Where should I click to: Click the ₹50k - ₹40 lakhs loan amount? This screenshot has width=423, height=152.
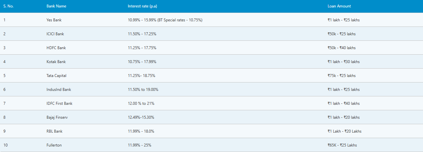tap(341, 48)
